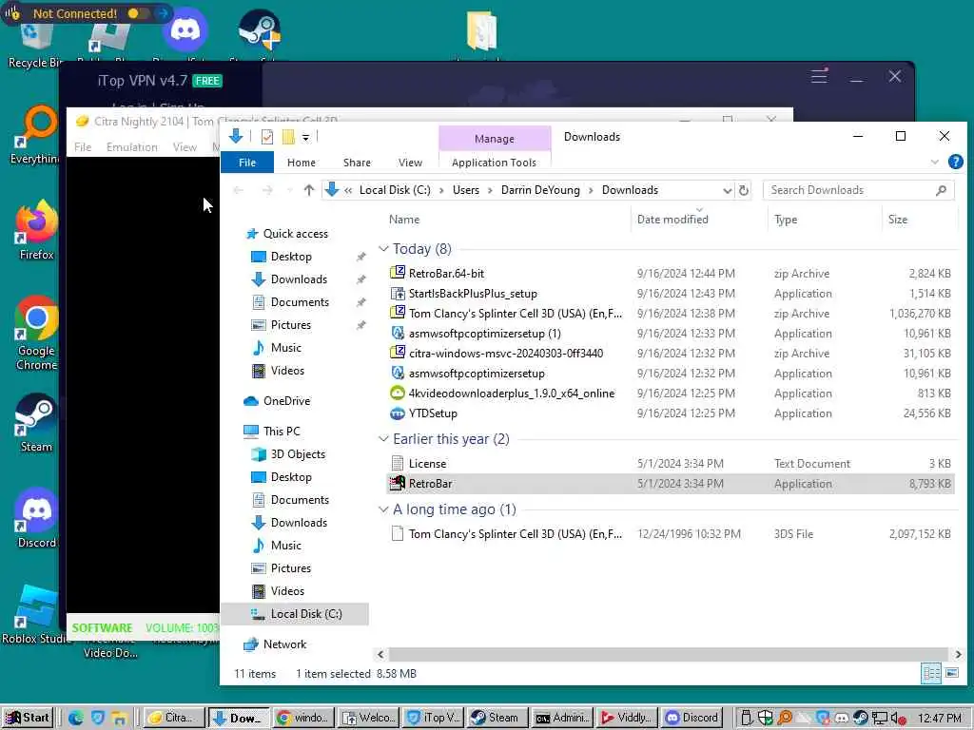Image resolution: width=974 pixels, height=730 pixels.
Task: Click the Size column header
Action: tap(898, 220)
